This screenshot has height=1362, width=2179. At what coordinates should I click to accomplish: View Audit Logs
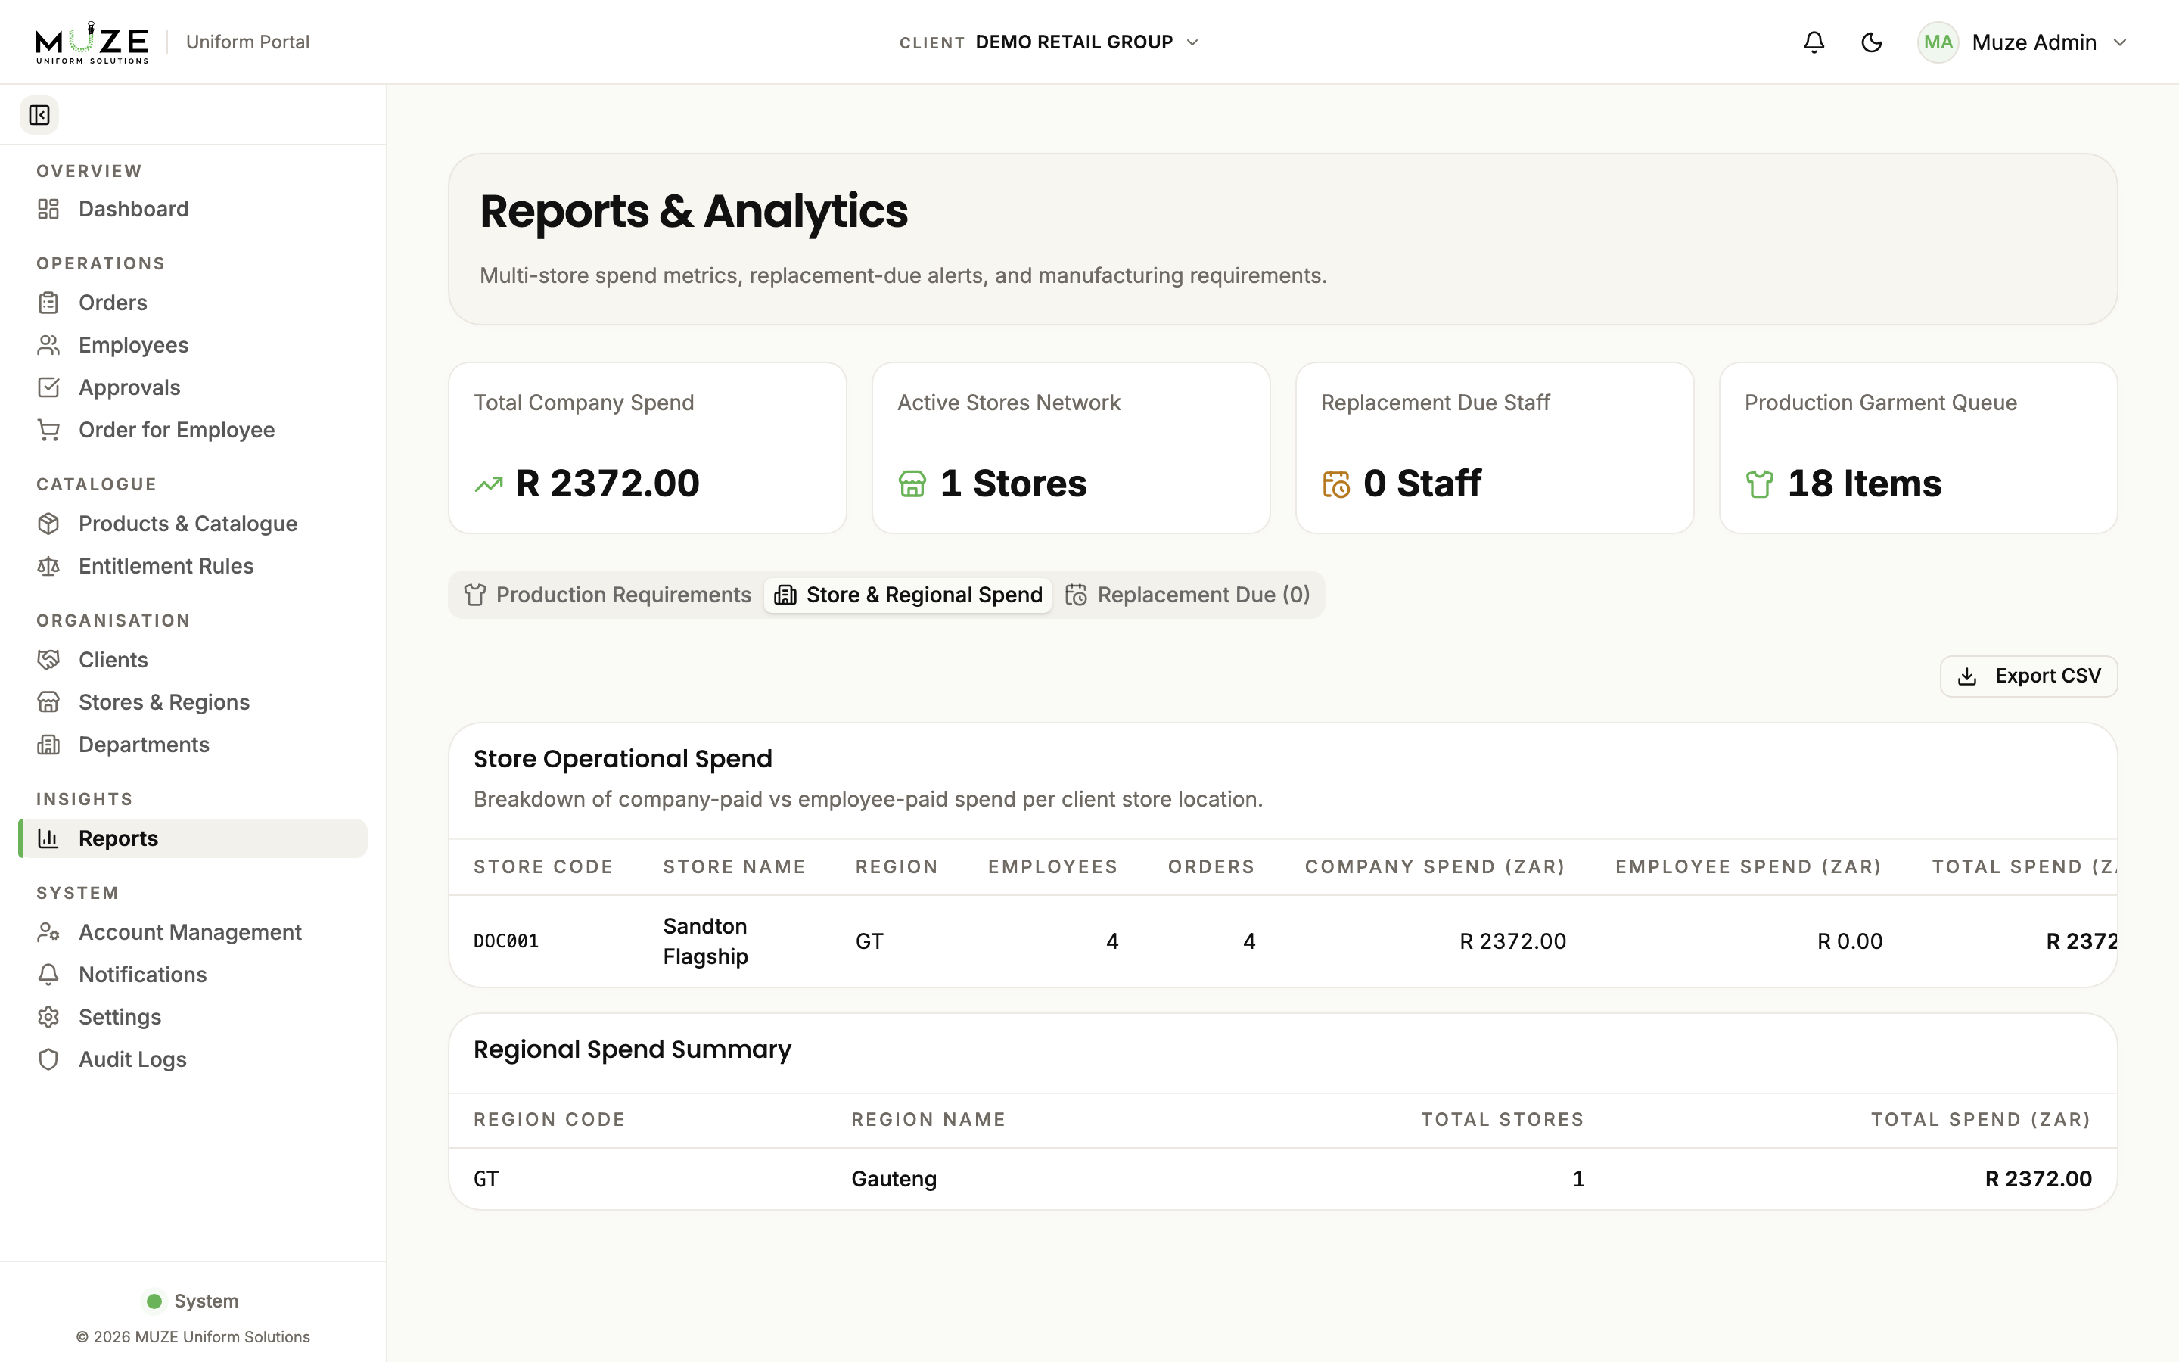click(x=193, y=1059)
